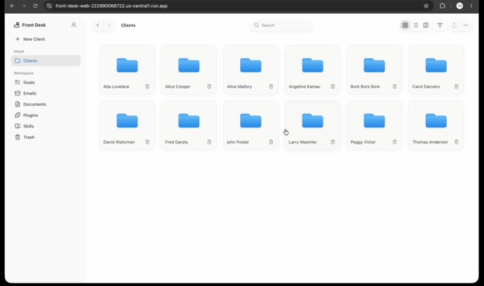Open the sort/filter options
The height and width of the screenshot is (286, 484).
pos(440,25)
